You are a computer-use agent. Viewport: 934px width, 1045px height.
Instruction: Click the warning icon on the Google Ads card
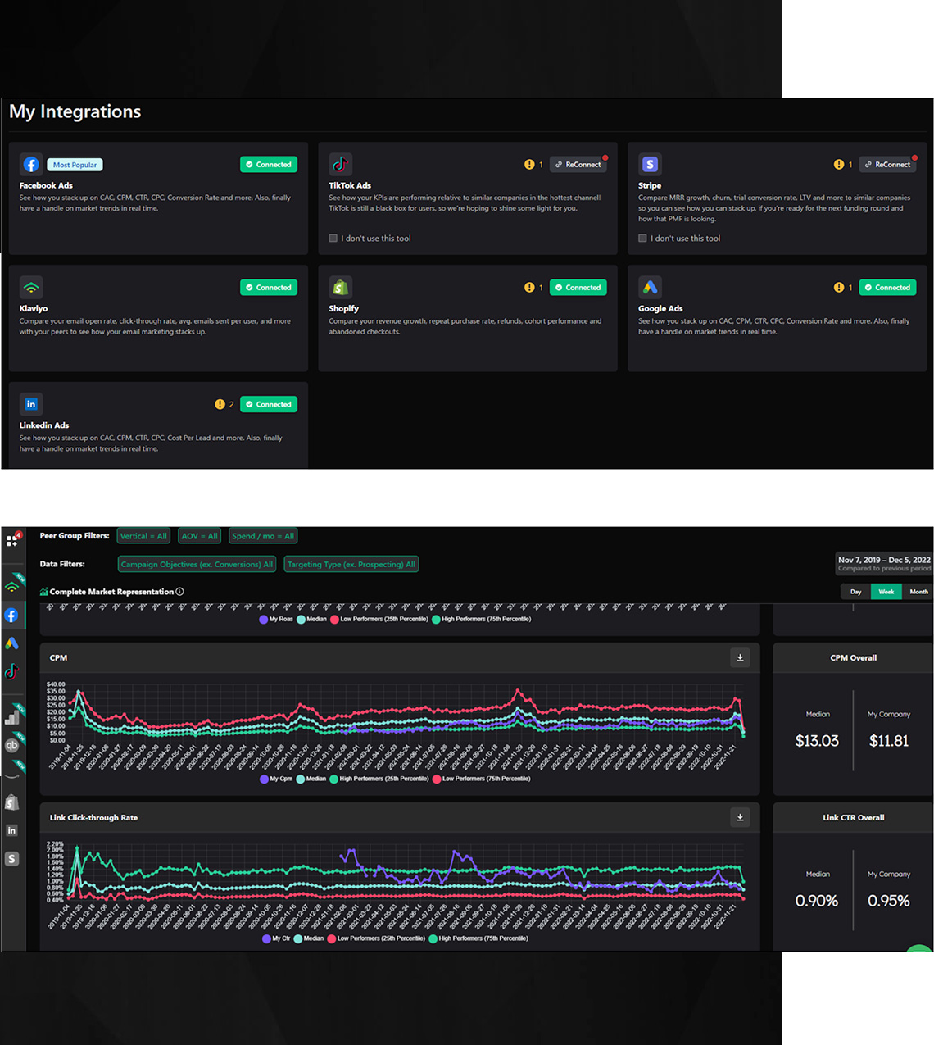pyautogui.click(x=839, y=288)
